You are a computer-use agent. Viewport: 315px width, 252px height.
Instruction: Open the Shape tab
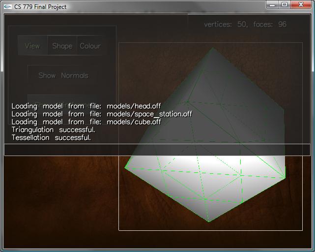point(62,46)
